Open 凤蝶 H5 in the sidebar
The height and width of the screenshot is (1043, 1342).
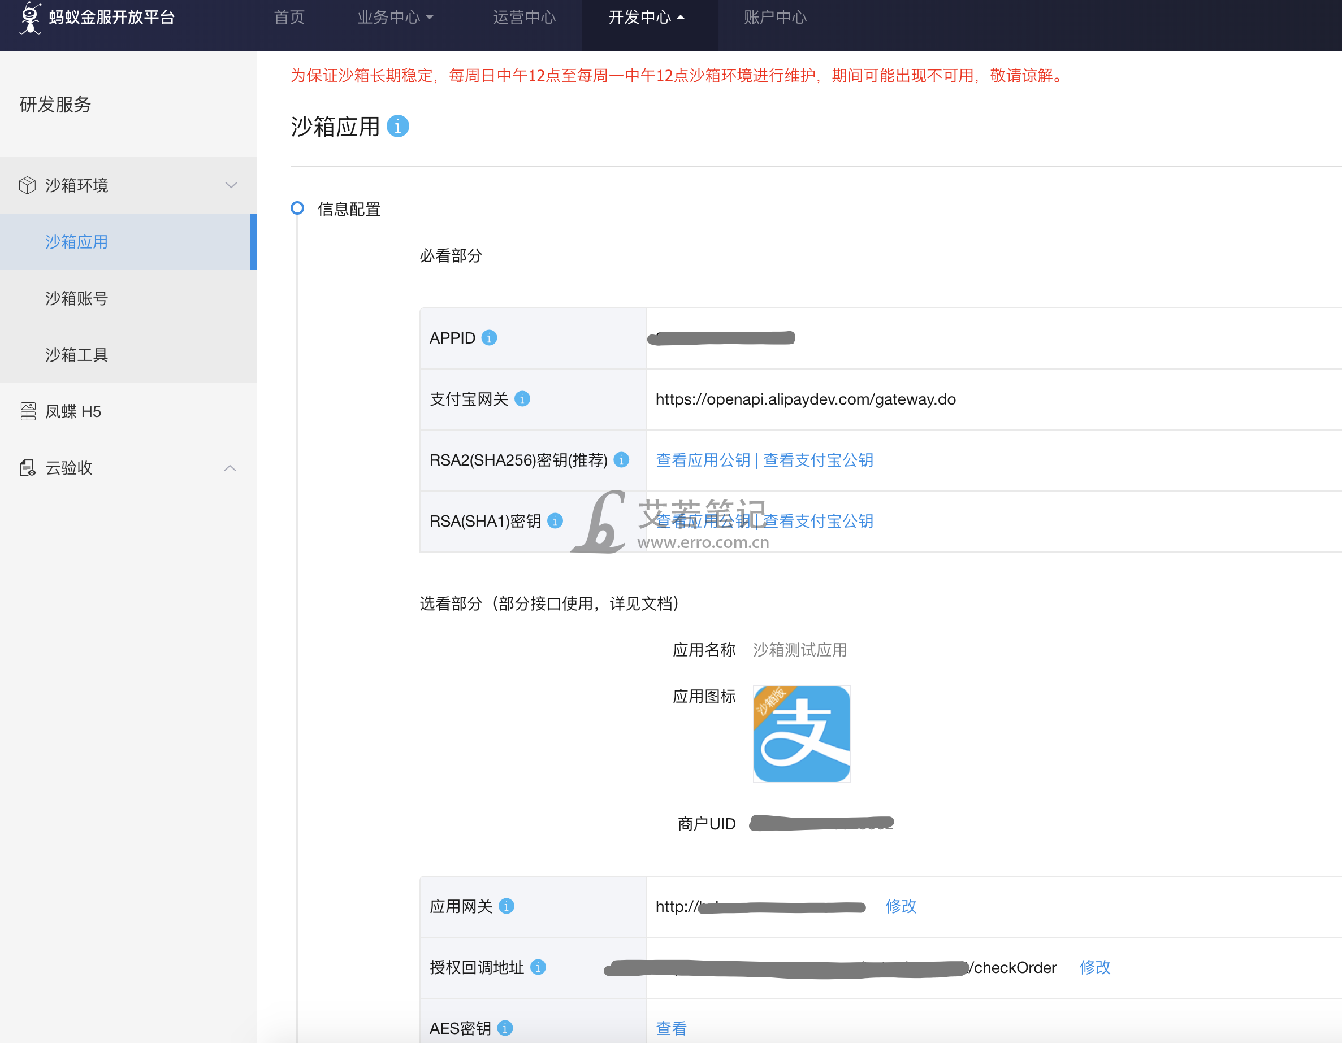pos(128,411)
